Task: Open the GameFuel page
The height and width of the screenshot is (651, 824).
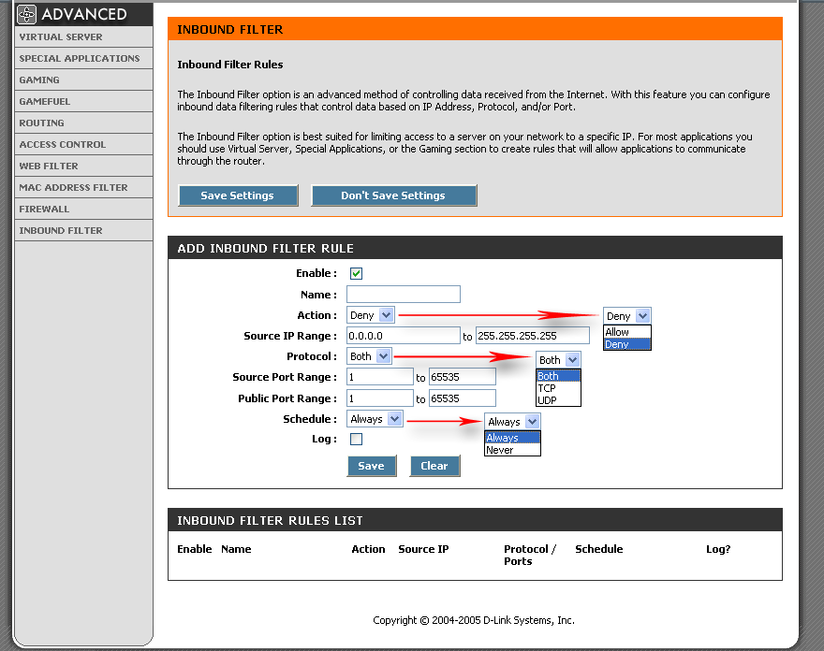Action: [x=83, y=101]
